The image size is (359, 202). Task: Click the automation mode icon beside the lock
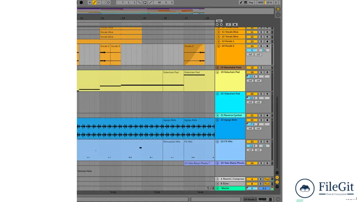coord(229,25)
